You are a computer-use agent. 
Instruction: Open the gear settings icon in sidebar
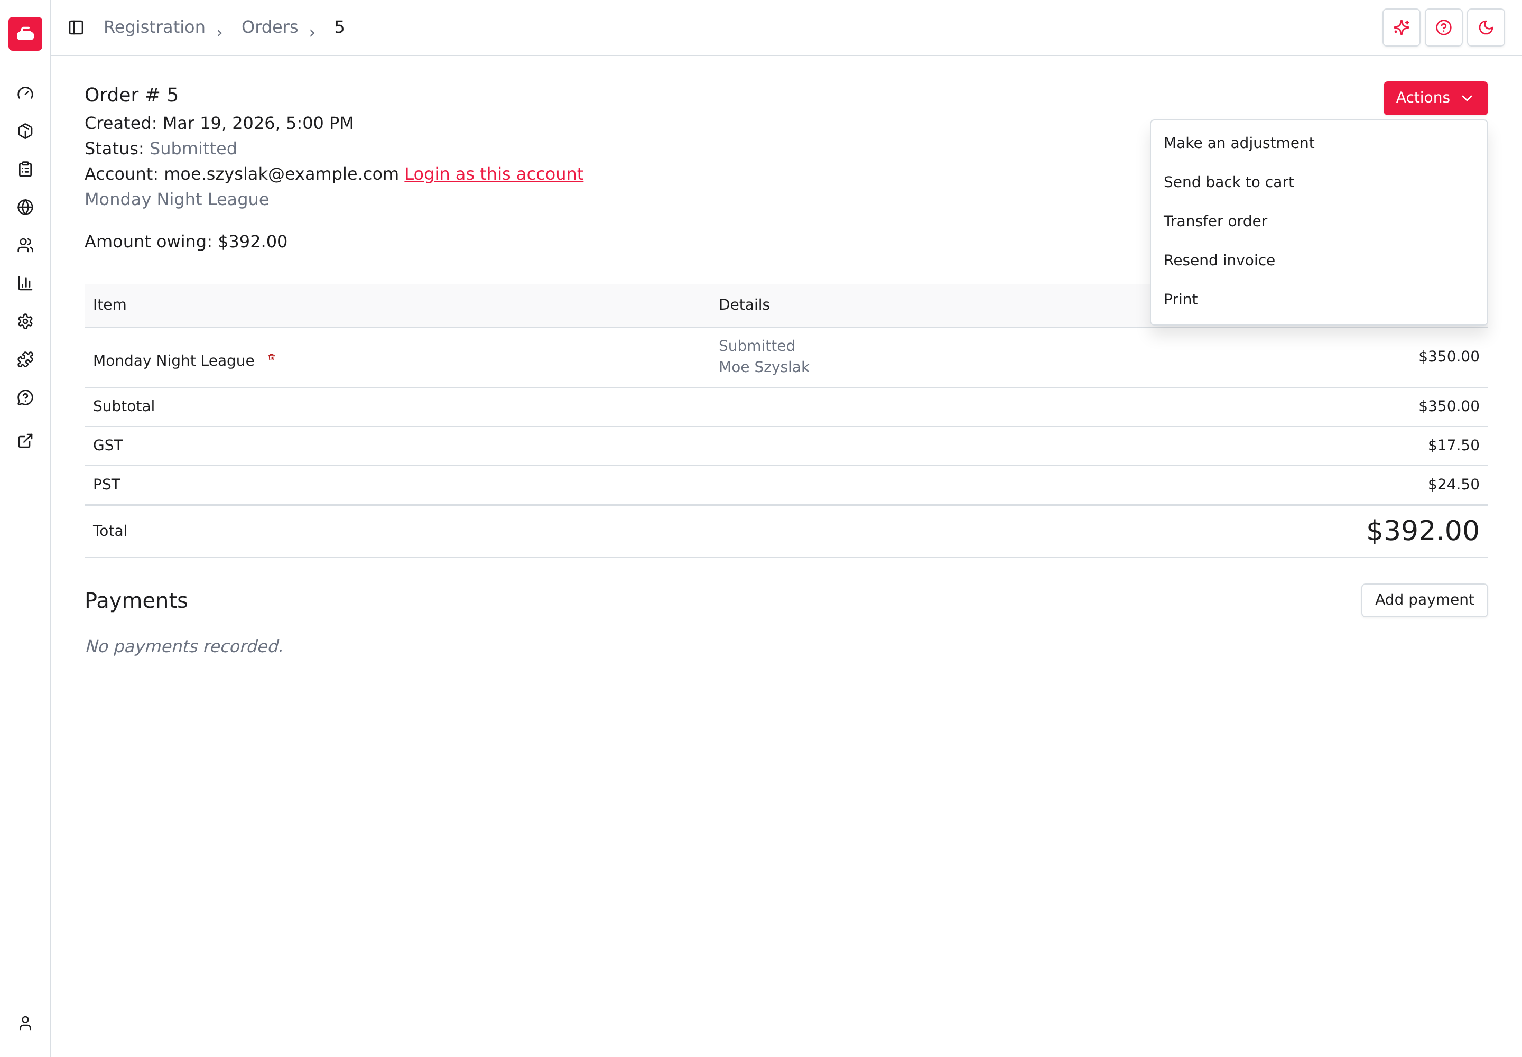pyautogui.click(x=25, y=321)
